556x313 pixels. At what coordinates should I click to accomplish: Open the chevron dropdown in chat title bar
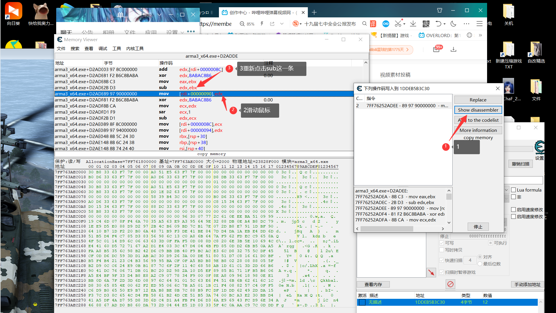coord(159,14)
